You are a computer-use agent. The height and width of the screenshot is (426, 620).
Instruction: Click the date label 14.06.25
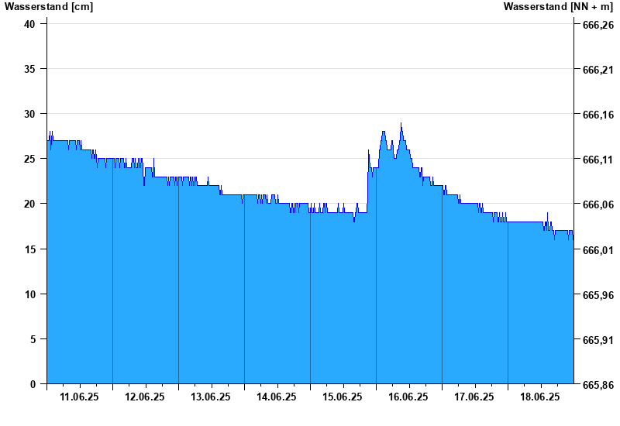277,397
